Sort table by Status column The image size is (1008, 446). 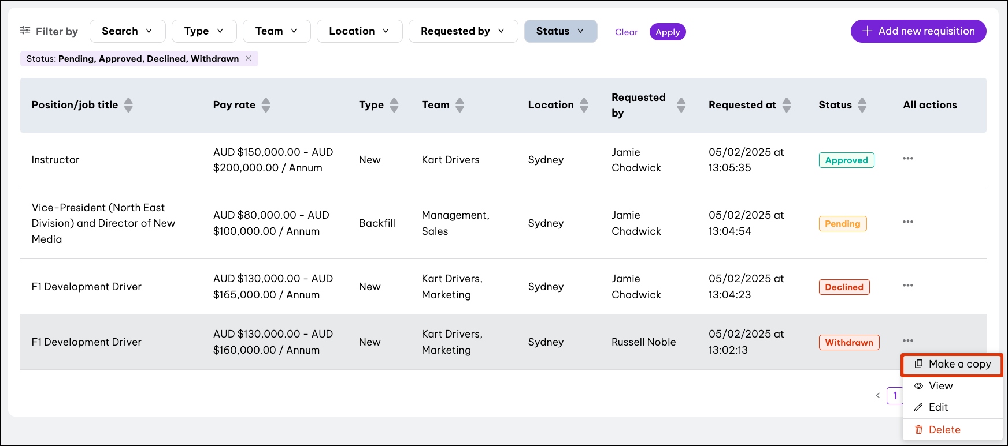(862, 105)
